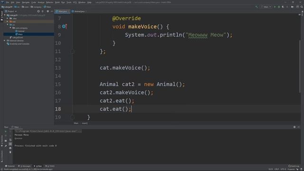The image size is (304, 171).
Task: Select the Main tab in Run panel
Action: coord(16,127)
